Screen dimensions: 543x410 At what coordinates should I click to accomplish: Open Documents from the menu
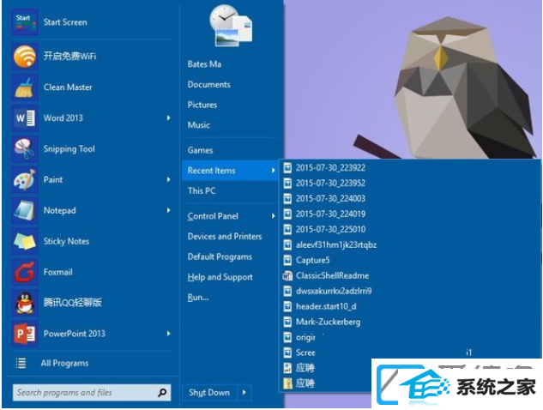(x=208, y=85)
